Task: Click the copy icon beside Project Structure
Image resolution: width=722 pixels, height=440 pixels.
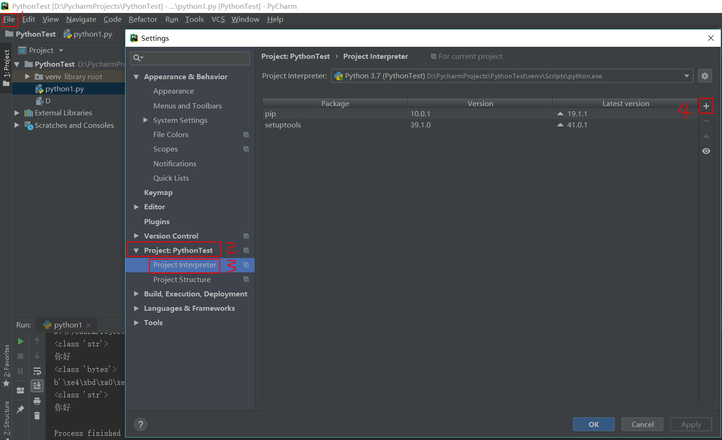Action: pyautogui.click(x=246, y=279)
